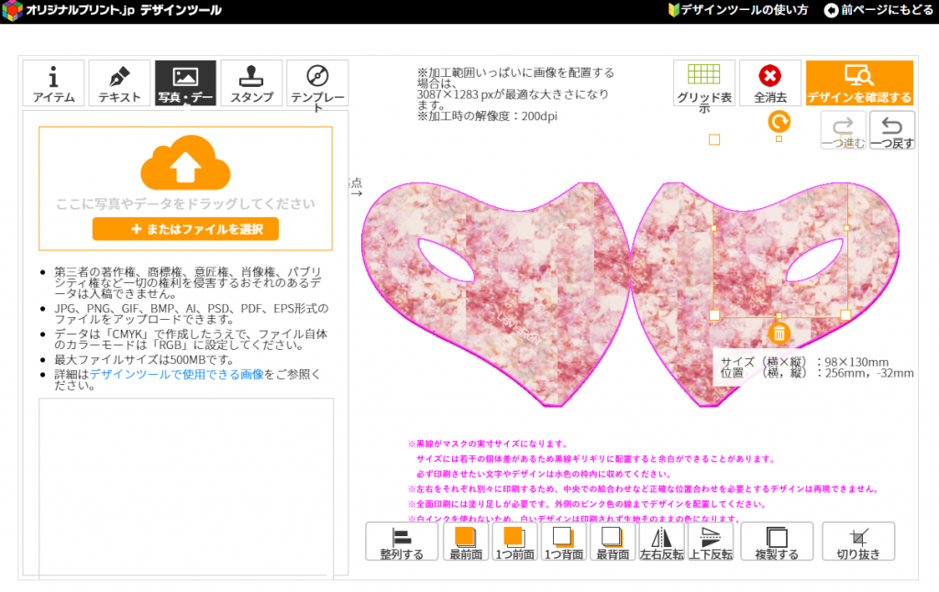Click 整列する align button
939x592 pixels.
(402, 542)
